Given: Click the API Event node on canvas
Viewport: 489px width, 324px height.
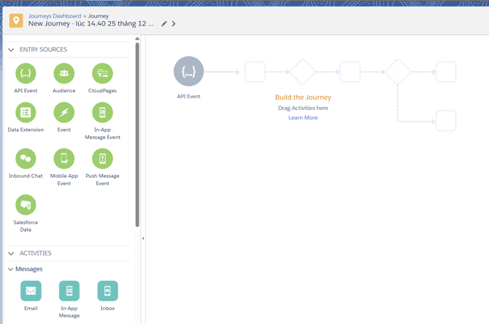Looking at the screenshot, I should tap(189, 71).
